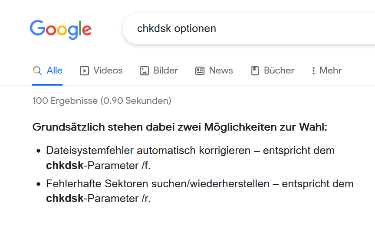Click the Videos play icon
The width and height of the screenshot is (375, 234).
tap(85, 71)
